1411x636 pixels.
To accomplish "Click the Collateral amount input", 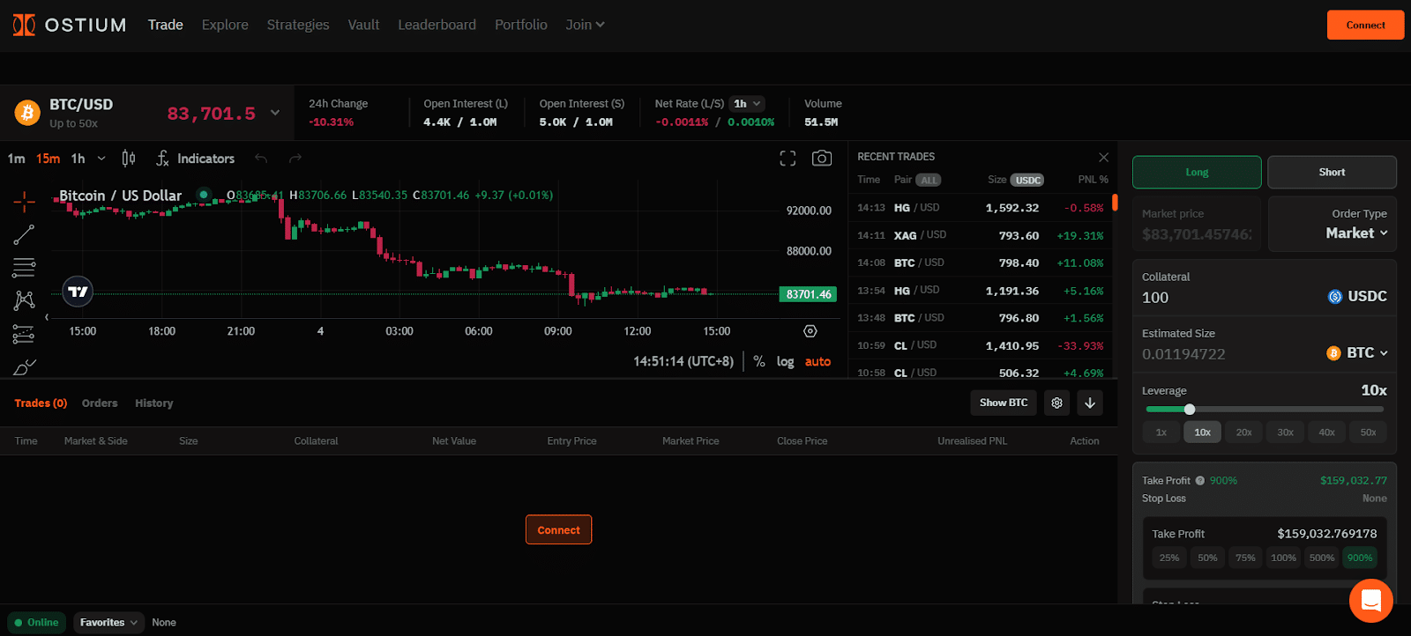I will tap(1229, 298).
